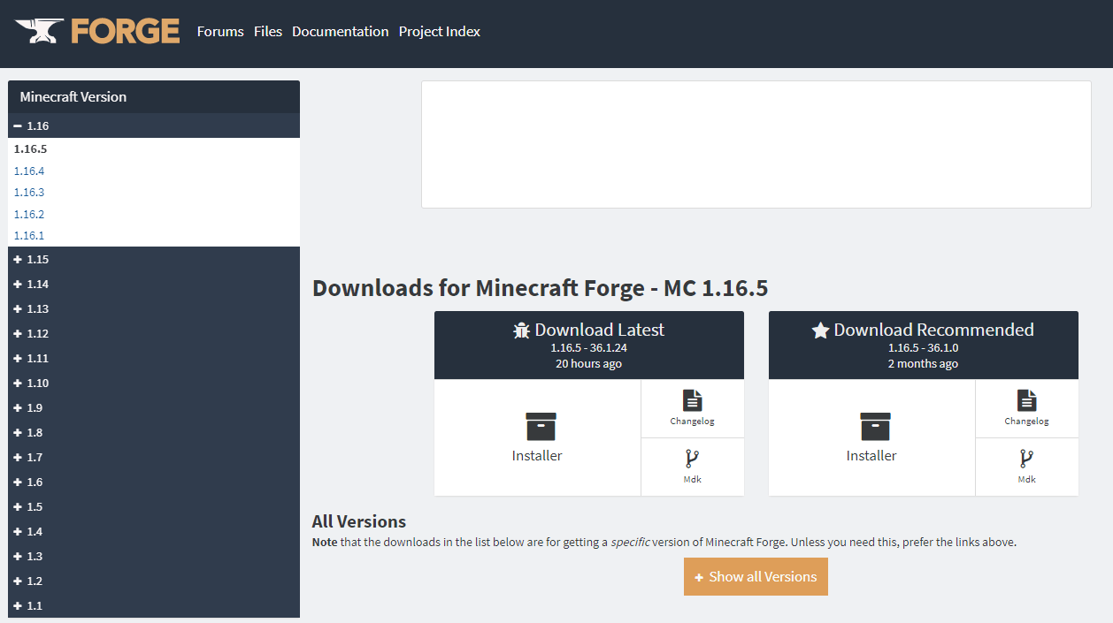Click the star icon next to Download Recommended
This screenshot has height=623, width=1113.
pyautogui.click(x=821, y=330)
